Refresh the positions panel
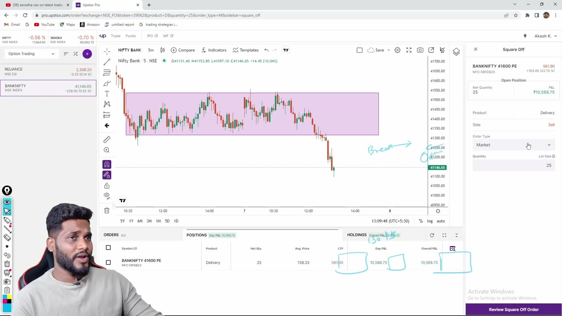This screenshot has width=562, height=316. point(432,235)
